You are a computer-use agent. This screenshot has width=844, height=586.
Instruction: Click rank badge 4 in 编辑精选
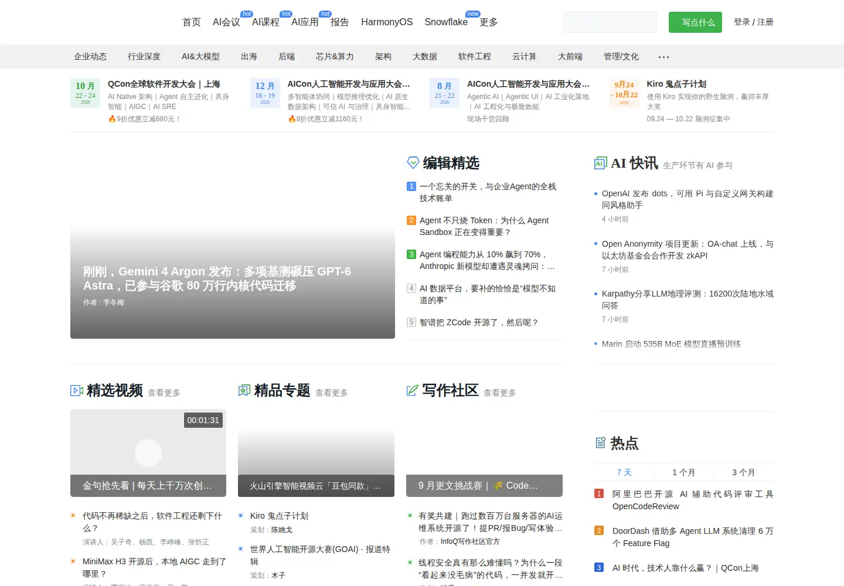(x=411, y=288)
